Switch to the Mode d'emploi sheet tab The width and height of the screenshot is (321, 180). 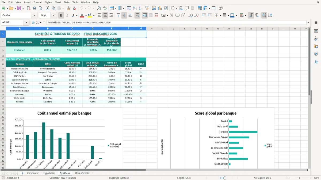pos(82,173)
